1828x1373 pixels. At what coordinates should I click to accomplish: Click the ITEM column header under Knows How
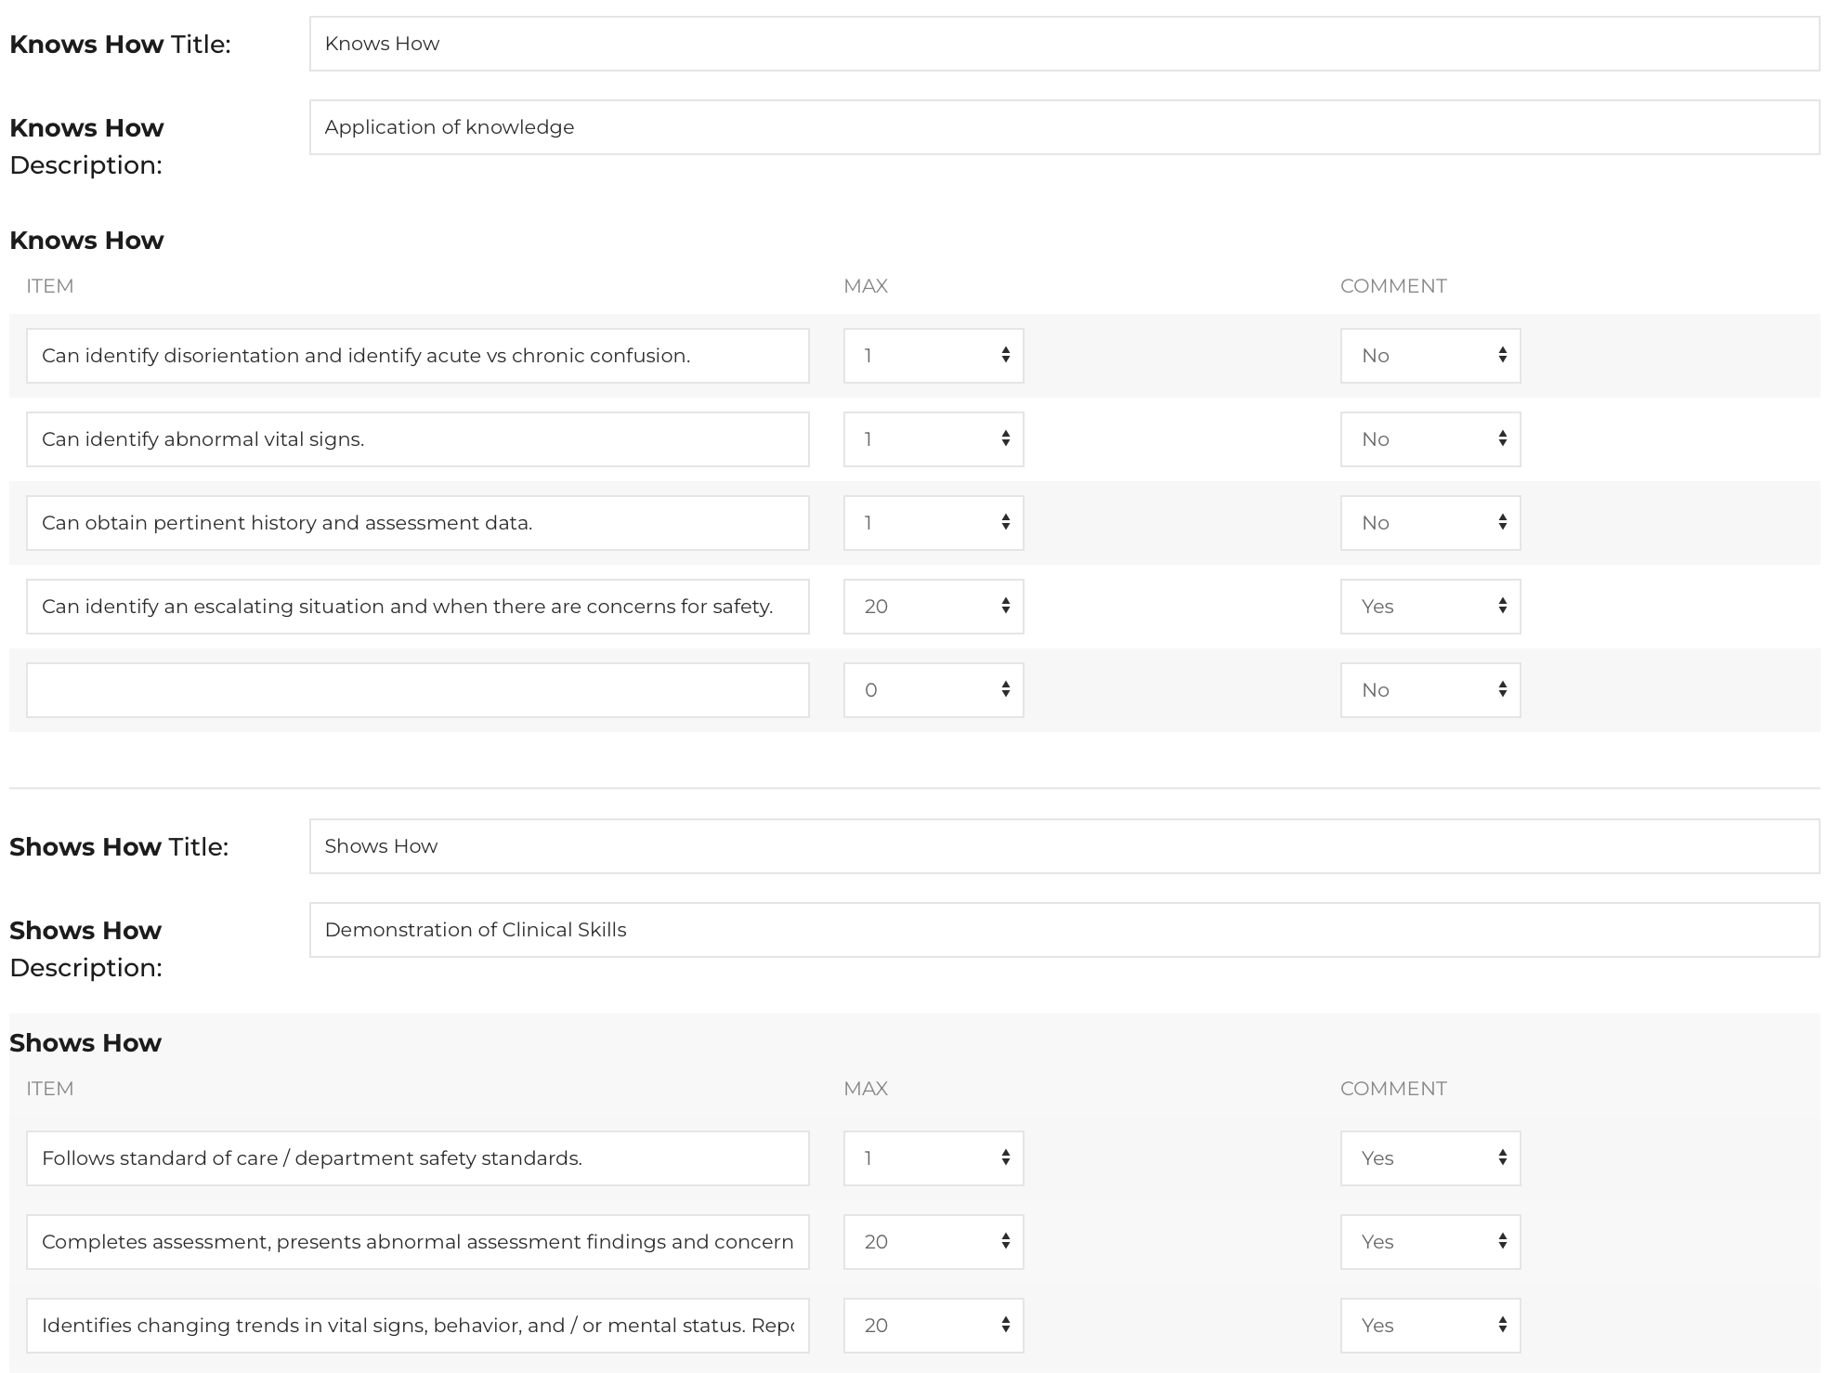pyautogui.click(x=50, y=286)
